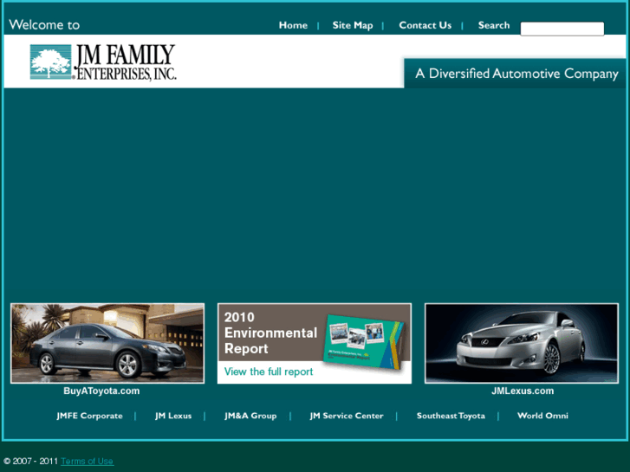Visit the Southeast Toyota link

click(451, 416)
